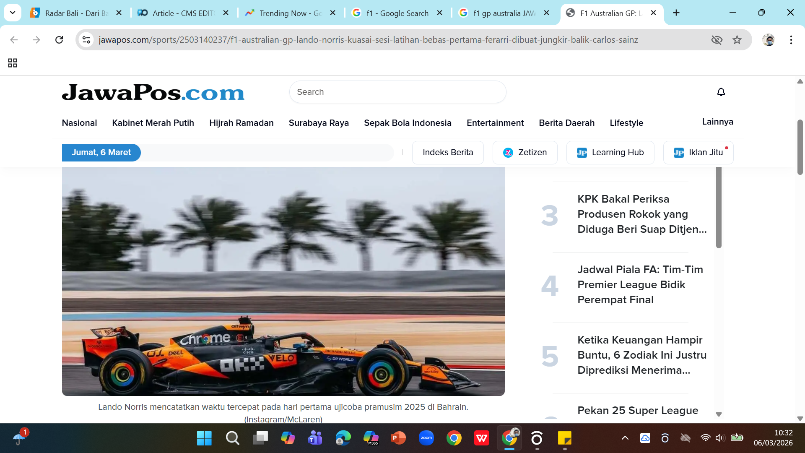Viewport: 805px width, 453px height.
Task: Click the page scrollbar up arrow
Action: [x=800, y=81]
